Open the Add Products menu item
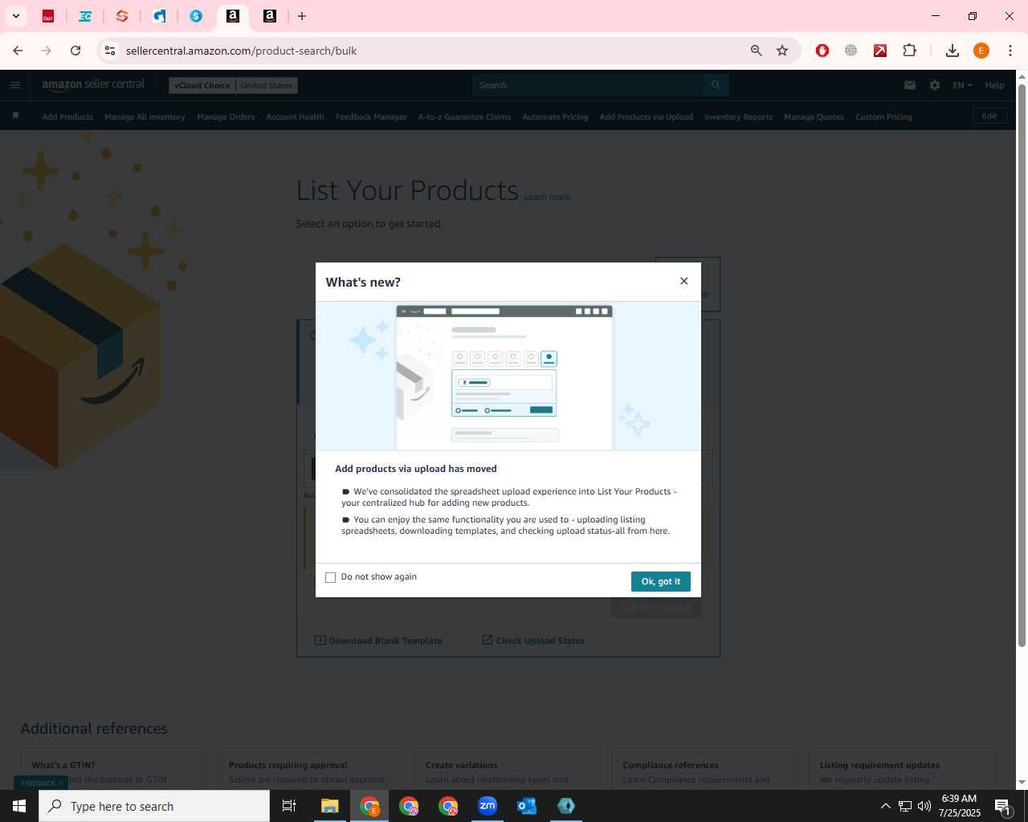The width and height of the screenshot is (1028, 822). (67, 117)
